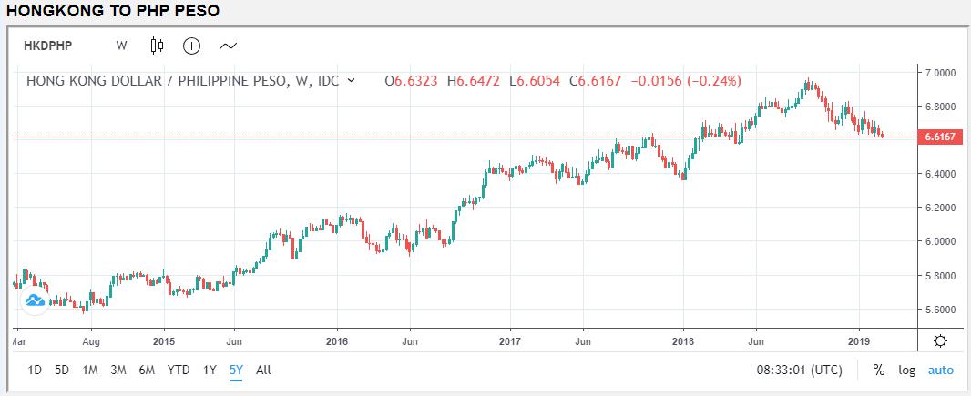This screenshot has width=971, height=396.
Task: Click the Hong Kong Dollar / Philippine Peso title
Action: pyautogui.click(x=182, y=81)
